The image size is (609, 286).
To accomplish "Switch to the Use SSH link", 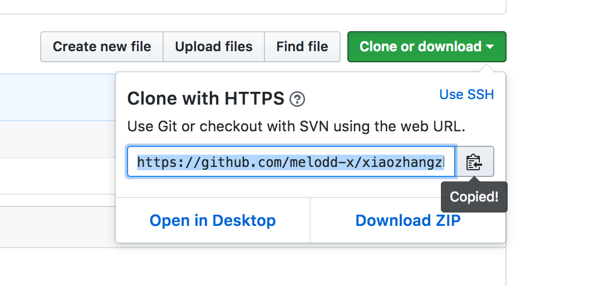I will pyautogui.click(x=466, y=95).
